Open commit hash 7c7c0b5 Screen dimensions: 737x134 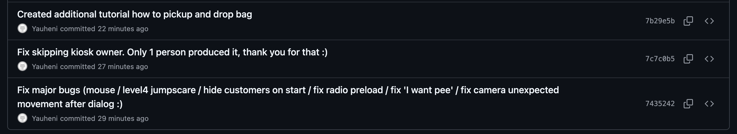pos(660,59)
